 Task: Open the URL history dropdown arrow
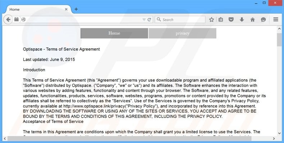[144, 19]
